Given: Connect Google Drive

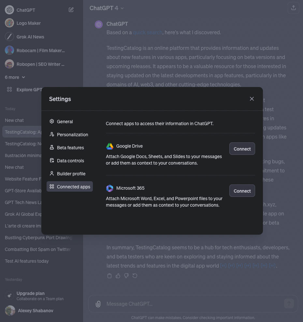Looking at the screenshot, I should 242,149.
